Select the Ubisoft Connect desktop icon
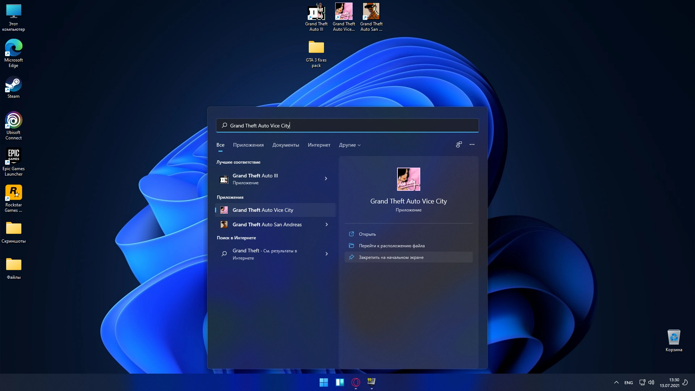Viewport: 695px width, 391px height. (x=13, y=126)
